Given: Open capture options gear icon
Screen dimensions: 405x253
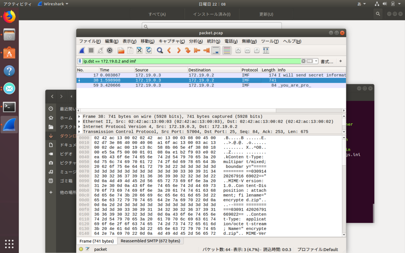Looking at the screenshot, I should [x=110, y=50].
